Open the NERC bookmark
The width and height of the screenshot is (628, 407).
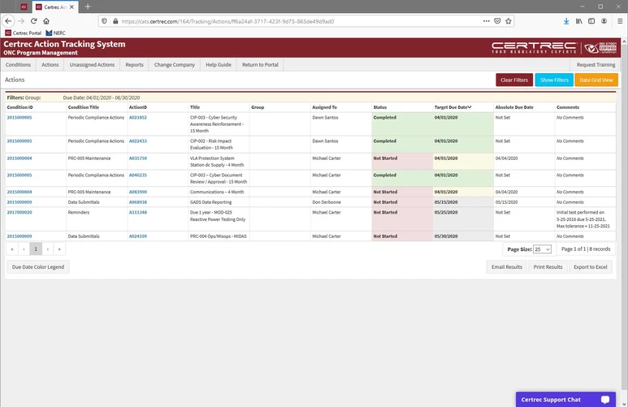click(x=56, y=32)
